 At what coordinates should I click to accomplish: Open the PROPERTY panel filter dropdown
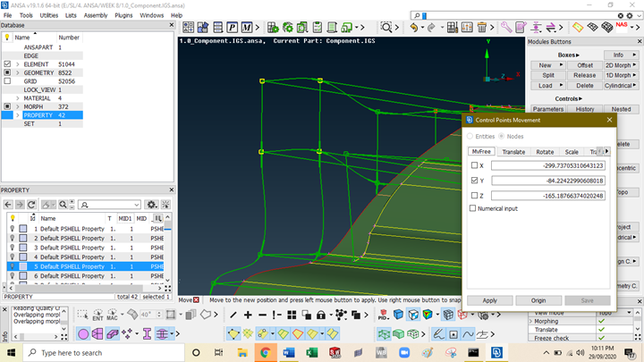[136, 205]
